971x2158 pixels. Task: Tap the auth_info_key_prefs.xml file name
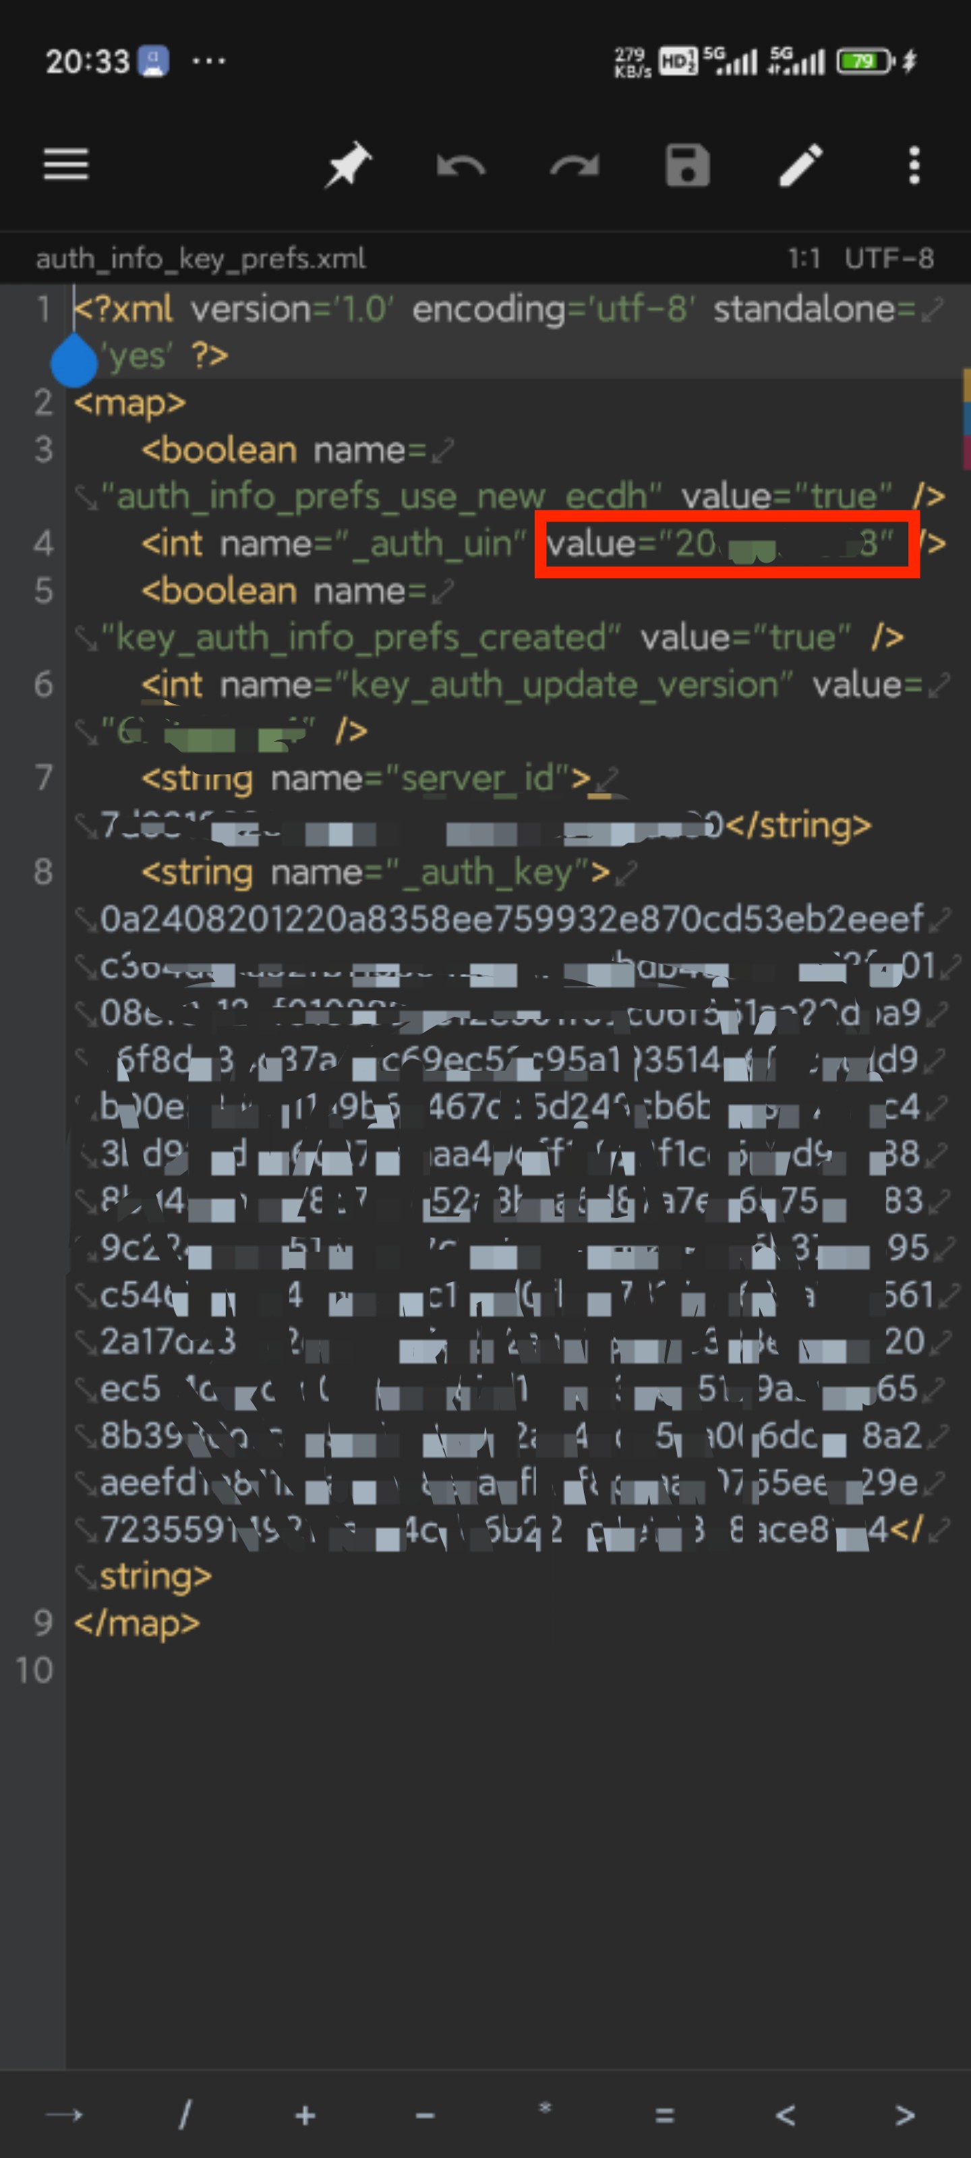(x=200, y=258)
